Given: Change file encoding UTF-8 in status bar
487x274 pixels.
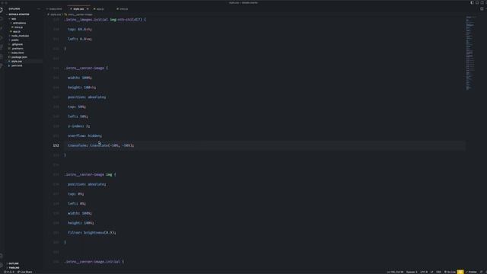Looking at the screenshot, I should click(x=424, y=272).
